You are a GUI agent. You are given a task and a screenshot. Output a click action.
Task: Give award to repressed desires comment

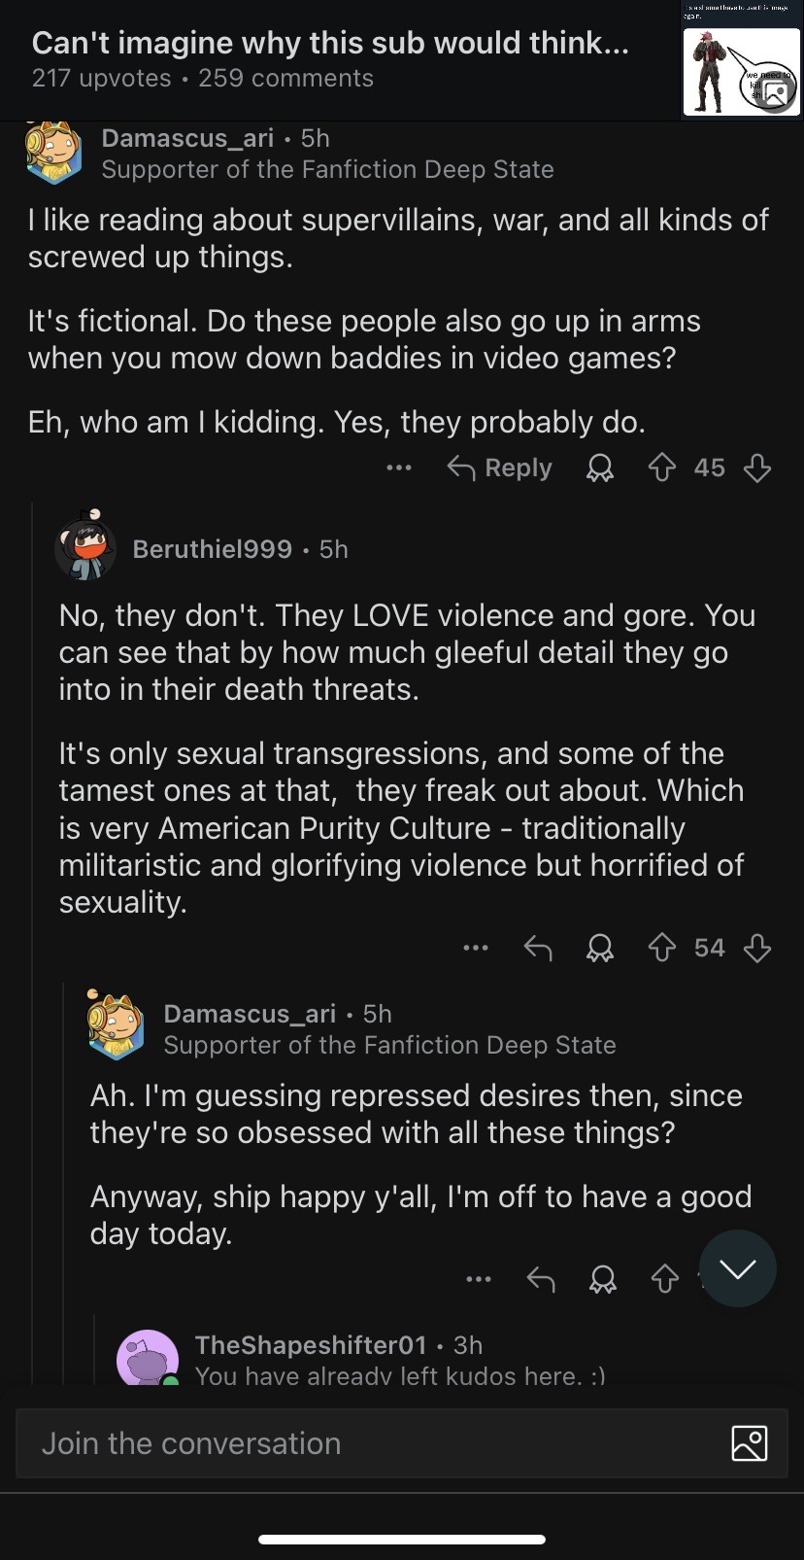(x=603, y=1279)
